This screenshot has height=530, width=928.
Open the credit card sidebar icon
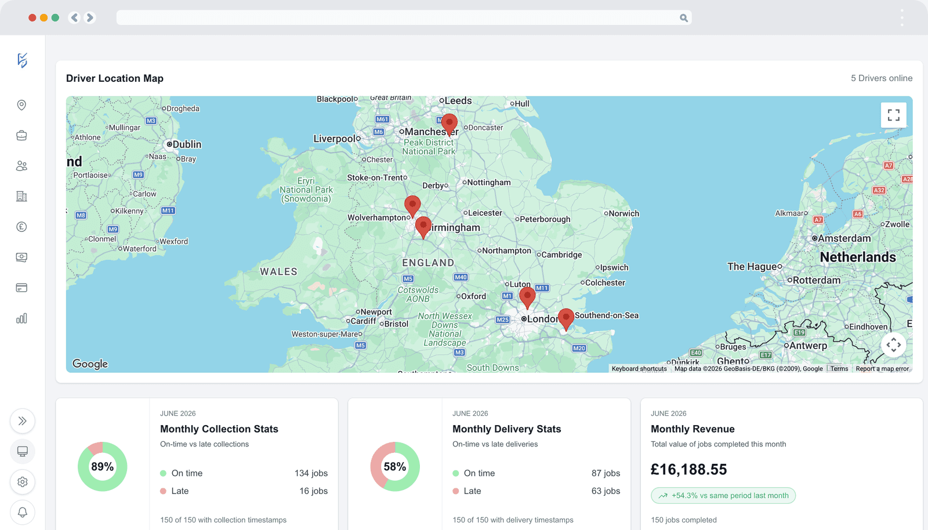pyautogui.click(x=21, y=288)
